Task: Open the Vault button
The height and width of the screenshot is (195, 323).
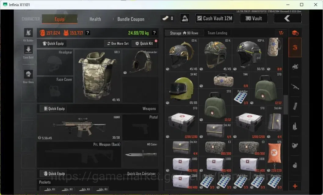Action: (x=254, y=18)
